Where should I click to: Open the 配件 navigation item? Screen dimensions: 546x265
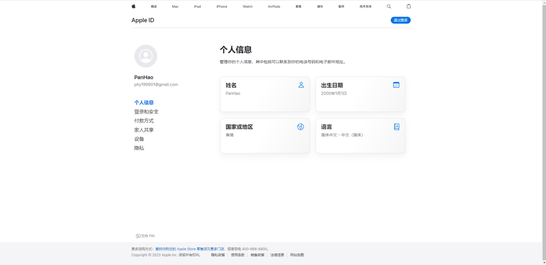(341, 7)
